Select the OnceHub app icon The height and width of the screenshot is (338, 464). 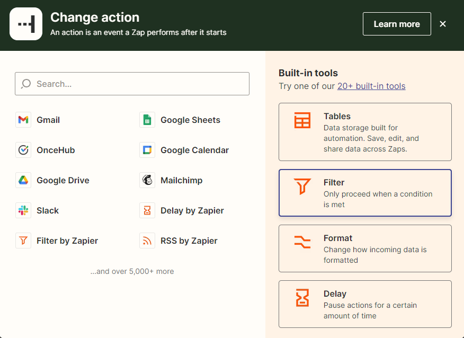pyautogui.click(x=23, y=150)
